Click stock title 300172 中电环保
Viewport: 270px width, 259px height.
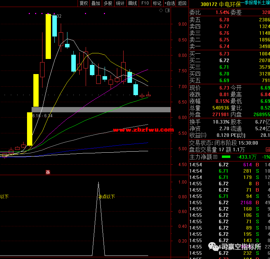point(220,4)
